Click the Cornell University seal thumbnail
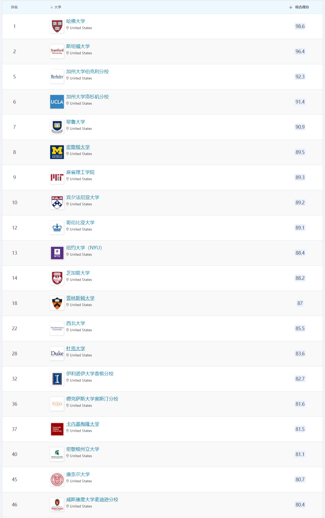Viewport: 325px width, 518px height. (x=57, y=480)
